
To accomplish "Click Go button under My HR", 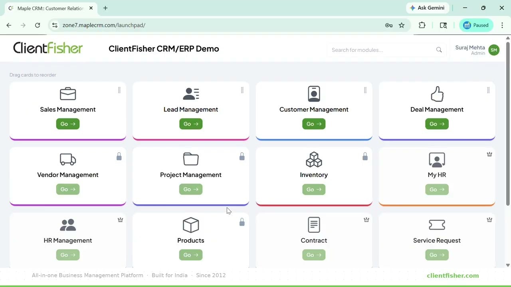I will tap(437, 189).
